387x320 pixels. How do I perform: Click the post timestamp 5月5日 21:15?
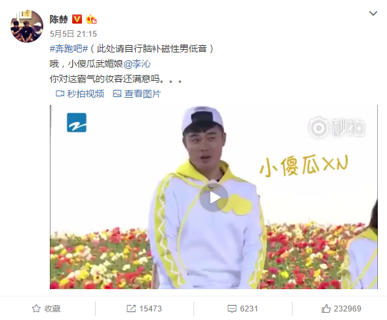pos(73,34)
